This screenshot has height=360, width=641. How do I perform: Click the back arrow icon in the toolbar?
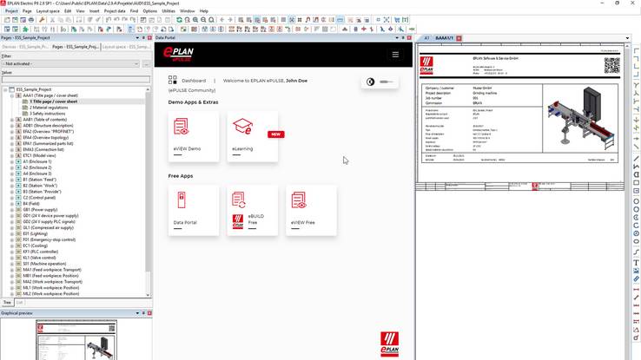pos(222,20)
